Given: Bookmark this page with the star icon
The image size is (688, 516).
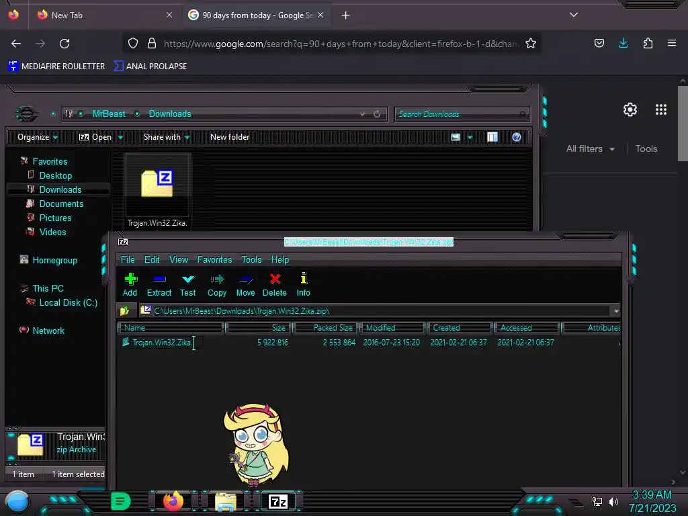Looking at the screenshot, I should coord(531,43).
